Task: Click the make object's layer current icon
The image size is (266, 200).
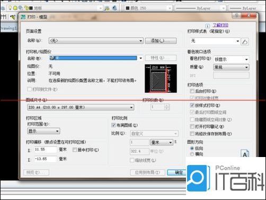Action: (x=107, y=8)
